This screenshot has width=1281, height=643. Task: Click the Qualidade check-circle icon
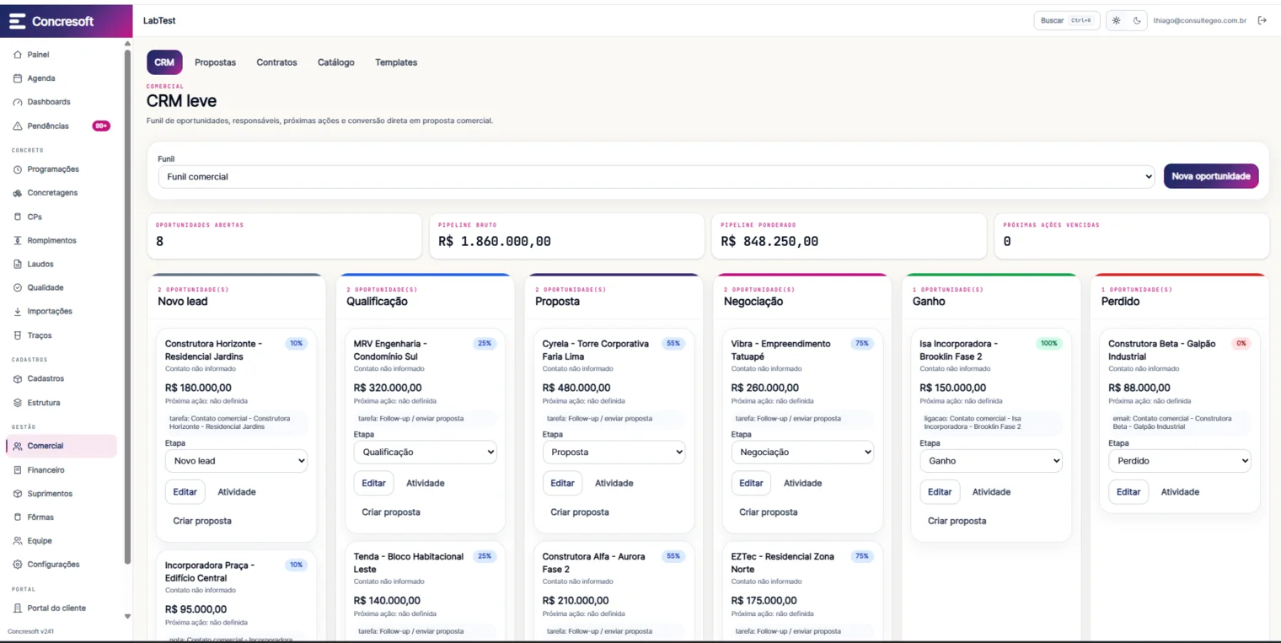pos(18,287)
